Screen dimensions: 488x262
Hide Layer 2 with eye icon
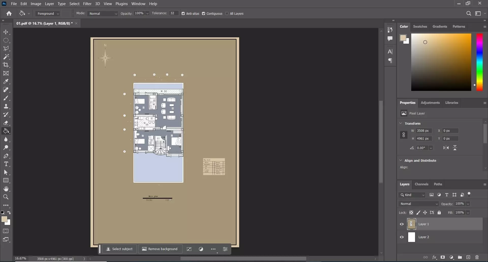tap(402, 237)
